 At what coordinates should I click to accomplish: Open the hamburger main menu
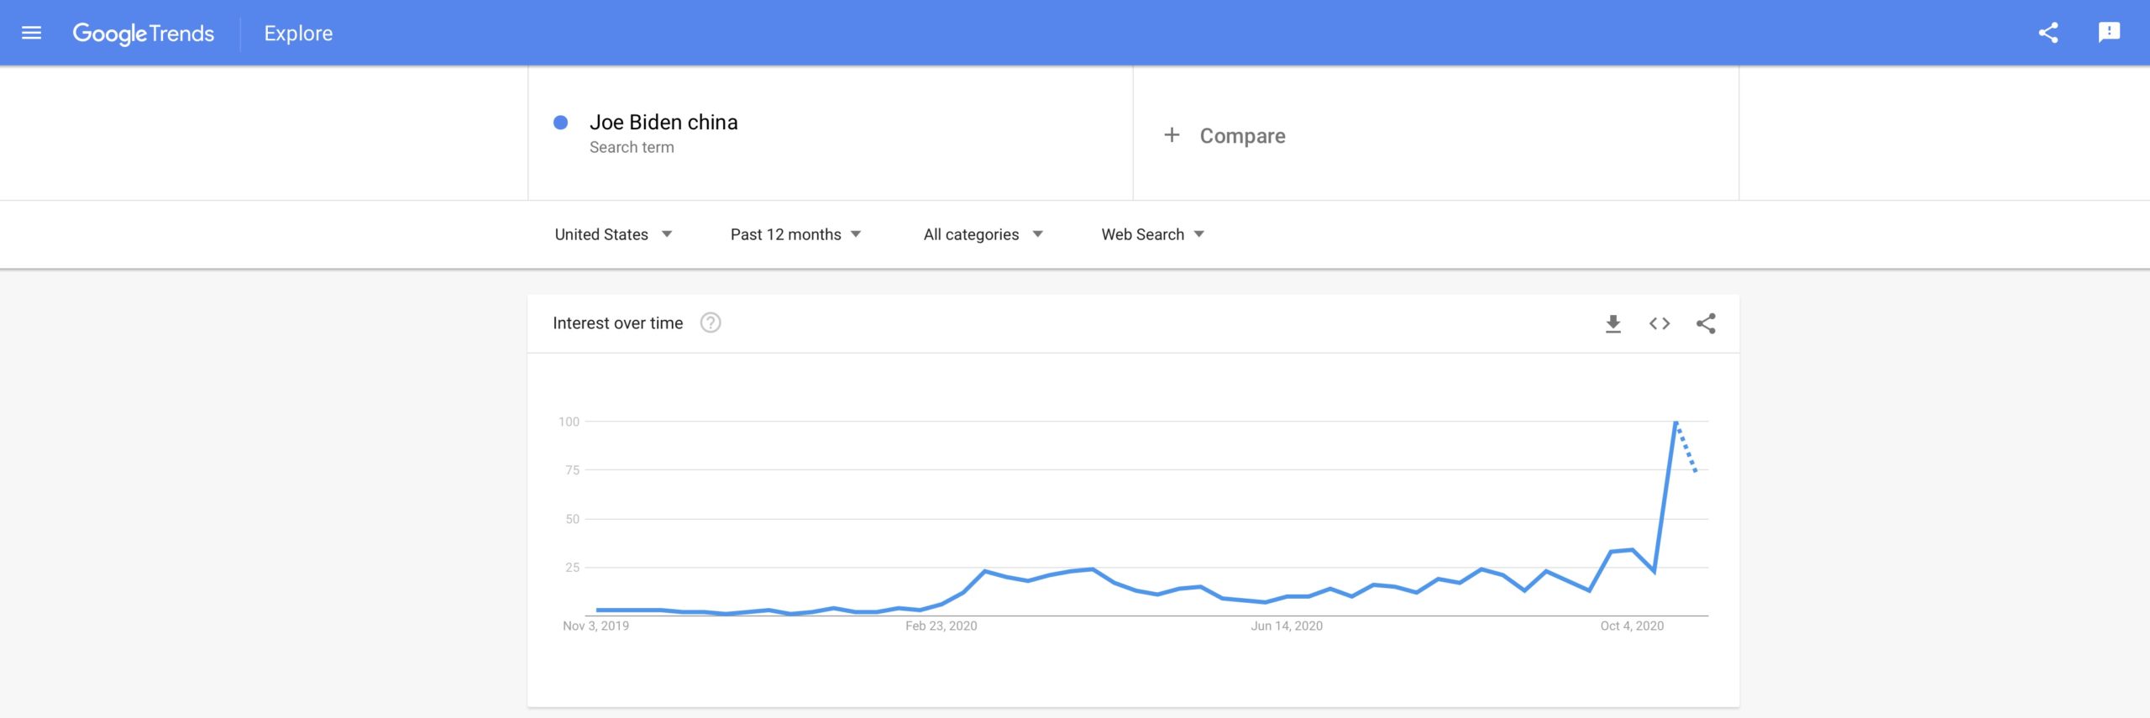click(31, 33)
